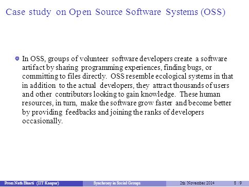The height and width of the screenshot is (187, 249).
Task: Click the '(OSS)' abbreviation in the slide title
Action: tap(213, 12)
